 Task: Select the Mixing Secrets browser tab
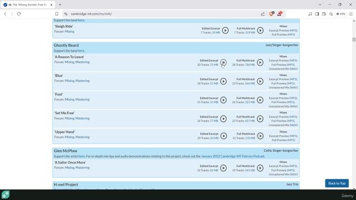[x=28, y=4]
